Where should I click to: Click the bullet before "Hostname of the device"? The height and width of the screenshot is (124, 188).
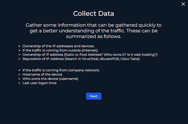click(x=19, y=74)
